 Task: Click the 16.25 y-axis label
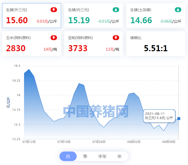[x=16, y=81]
